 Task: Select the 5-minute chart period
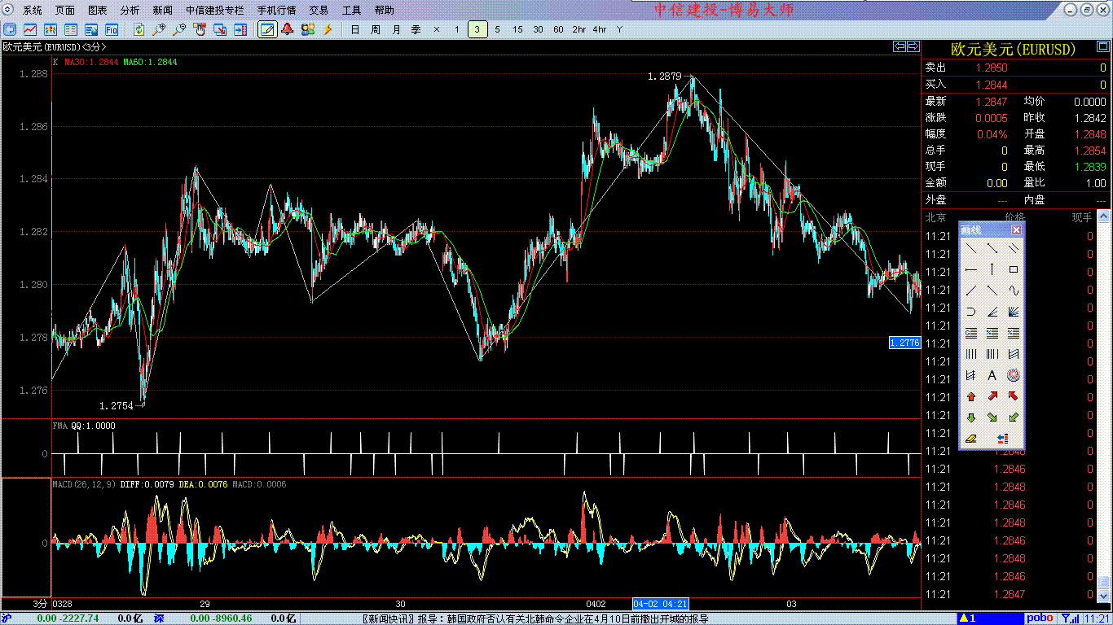coord(498,29)
